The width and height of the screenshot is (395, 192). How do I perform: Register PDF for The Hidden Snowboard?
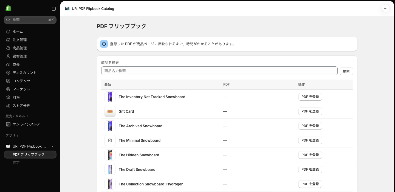tap(310, 155)
